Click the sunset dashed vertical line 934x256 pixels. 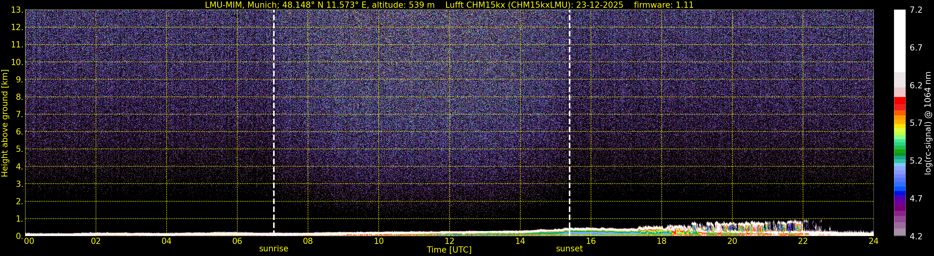(x=570, y=122)
